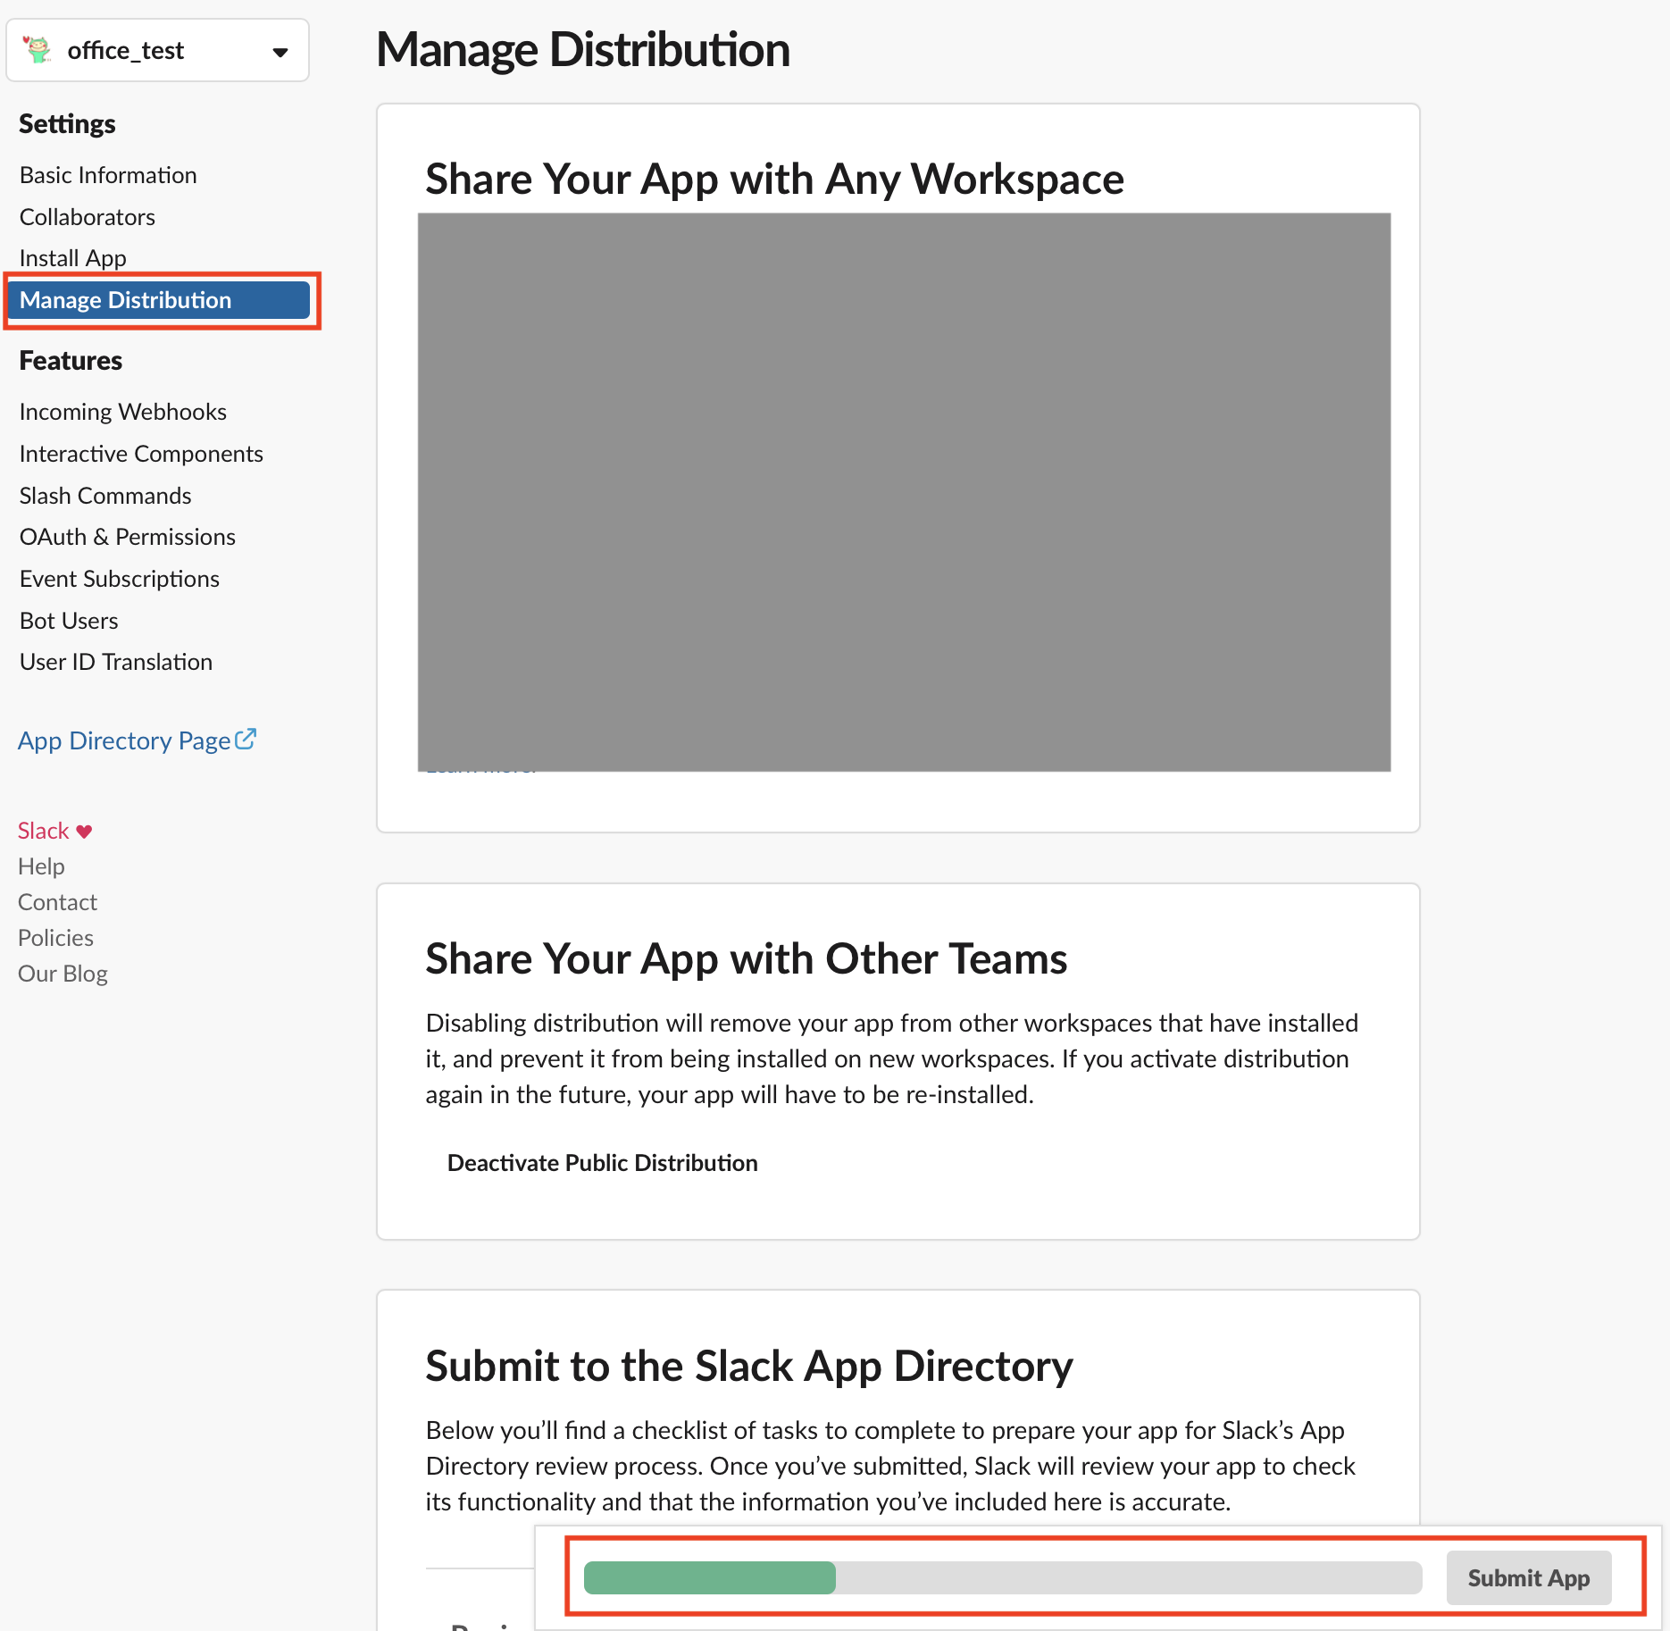The height and width of the screenshot is (1631, 1670).
Task: Click the Slack footer link
Action: [x=43, y=831]
